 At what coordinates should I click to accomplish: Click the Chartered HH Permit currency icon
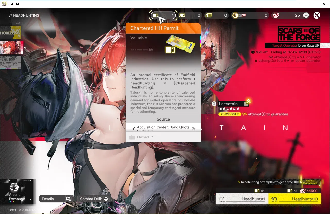(x=155, y=15)
